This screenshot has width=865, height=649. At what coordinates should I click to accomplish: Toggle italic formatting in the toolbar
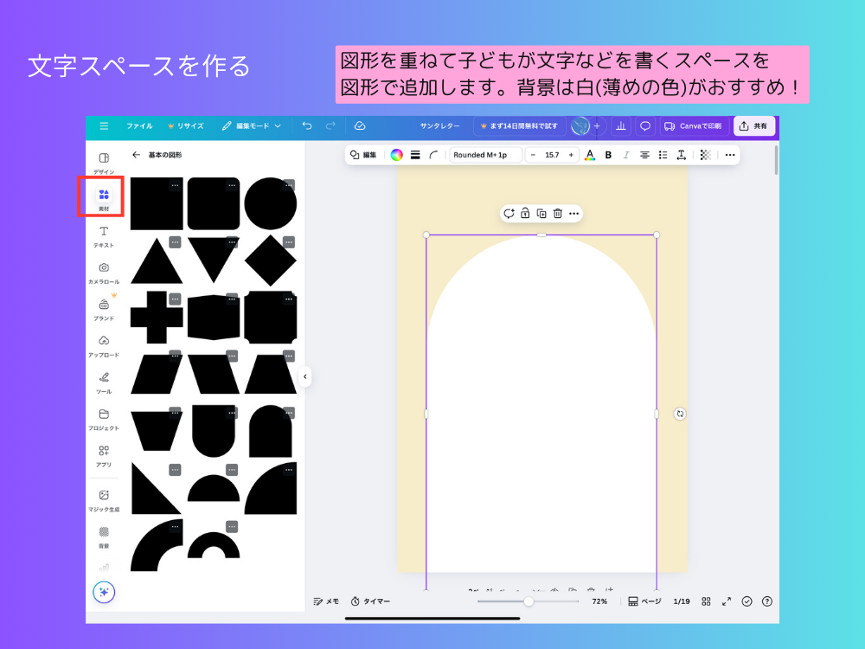(625, 155)
